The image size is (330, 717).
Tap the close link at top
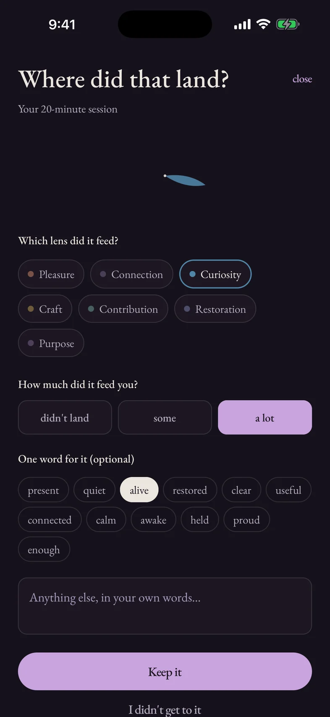click(302, 79)
